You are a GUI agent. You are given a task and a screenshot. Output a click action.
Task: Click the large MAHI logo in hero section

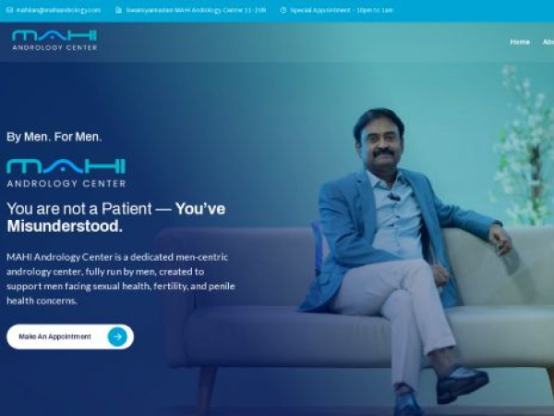pos(66,173)
